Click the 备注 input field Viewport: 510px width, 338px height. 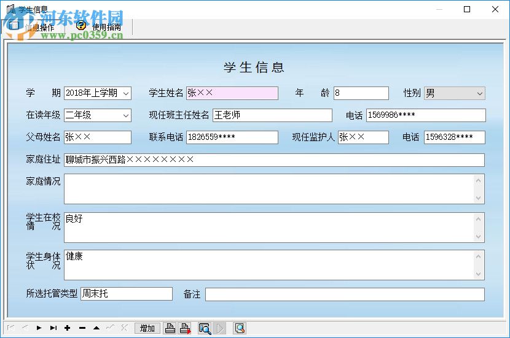pos(345,294)
